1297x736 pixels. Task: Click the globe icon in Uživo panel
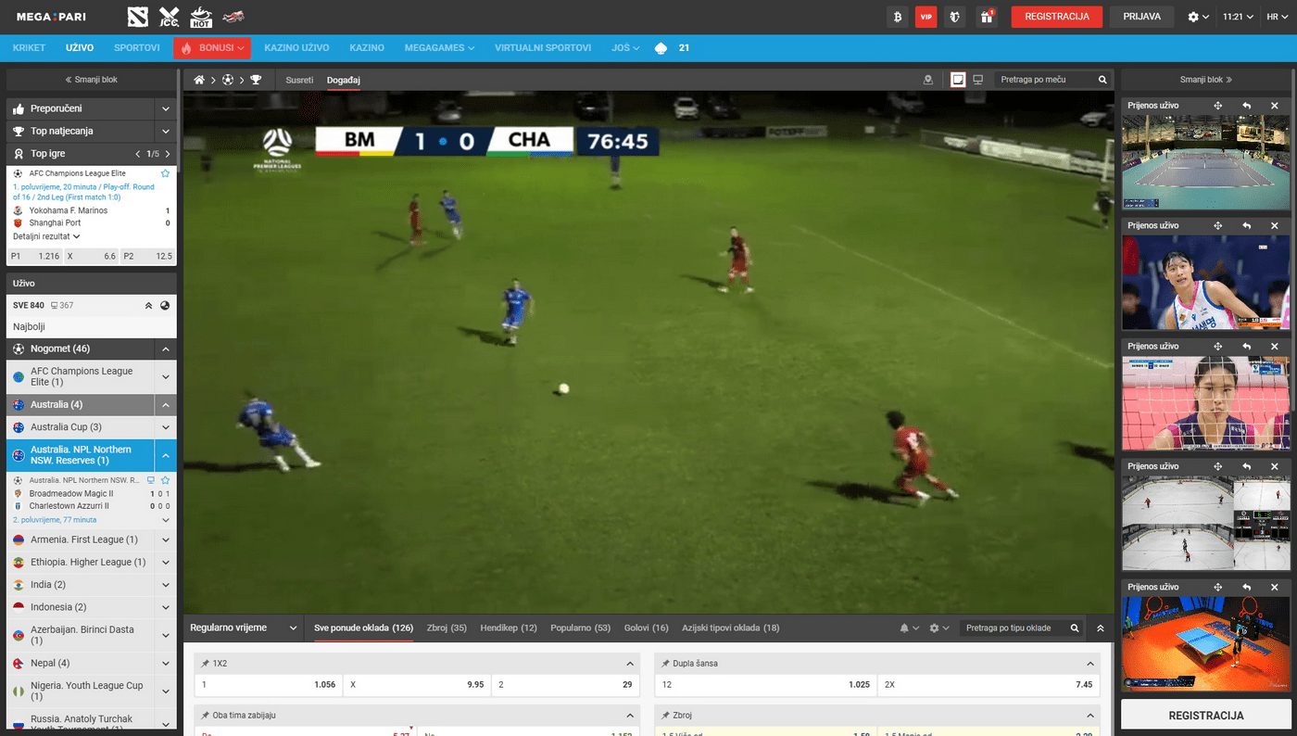pyautogui.click(x=165, y=306)
